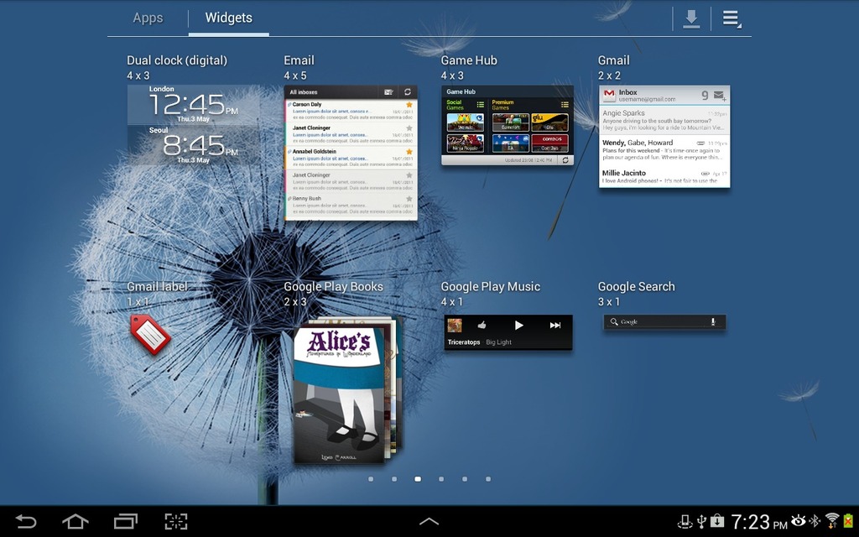Image resolution: width=859 pixels, height=537 pixels.
Task: Expand the Social Games list icon
Action: tap(481, 105)
